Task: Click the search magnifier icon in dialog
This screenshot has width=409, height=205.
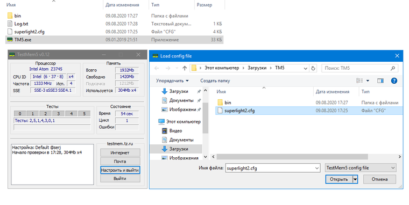Action: (393, 68)
